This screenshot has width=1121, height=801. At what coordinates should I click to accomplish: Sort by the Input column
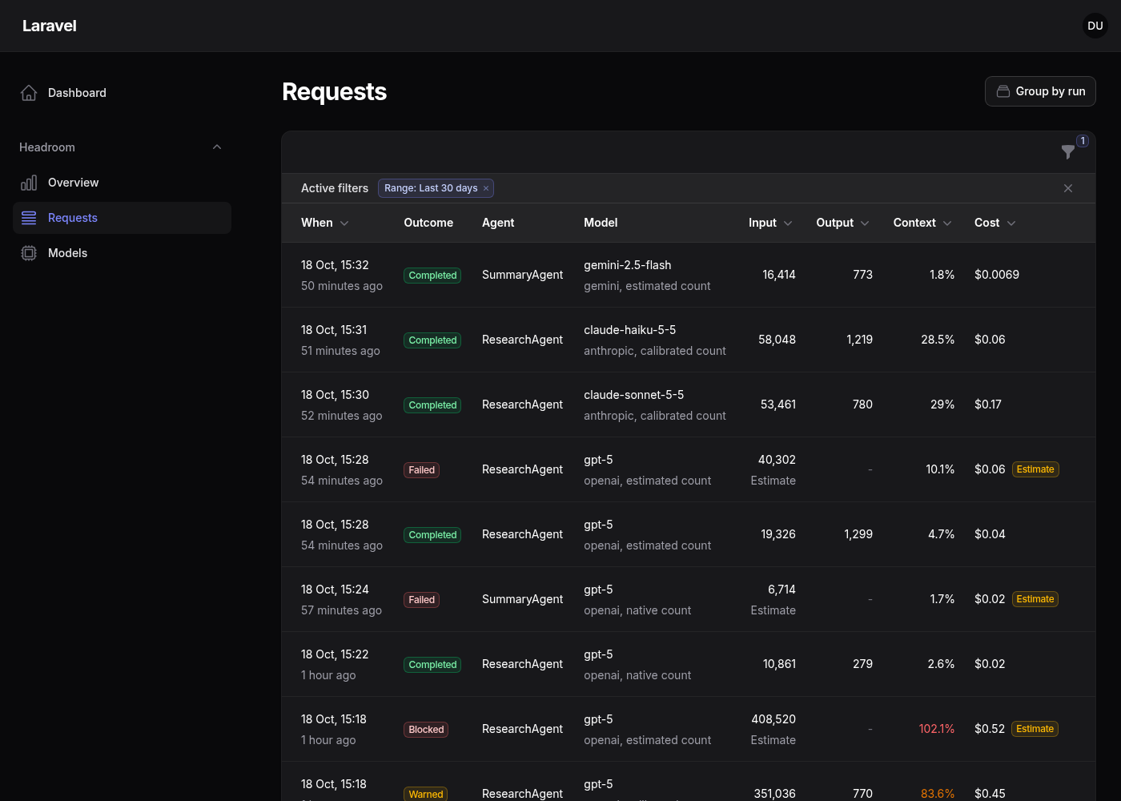[x=770, y=223]
